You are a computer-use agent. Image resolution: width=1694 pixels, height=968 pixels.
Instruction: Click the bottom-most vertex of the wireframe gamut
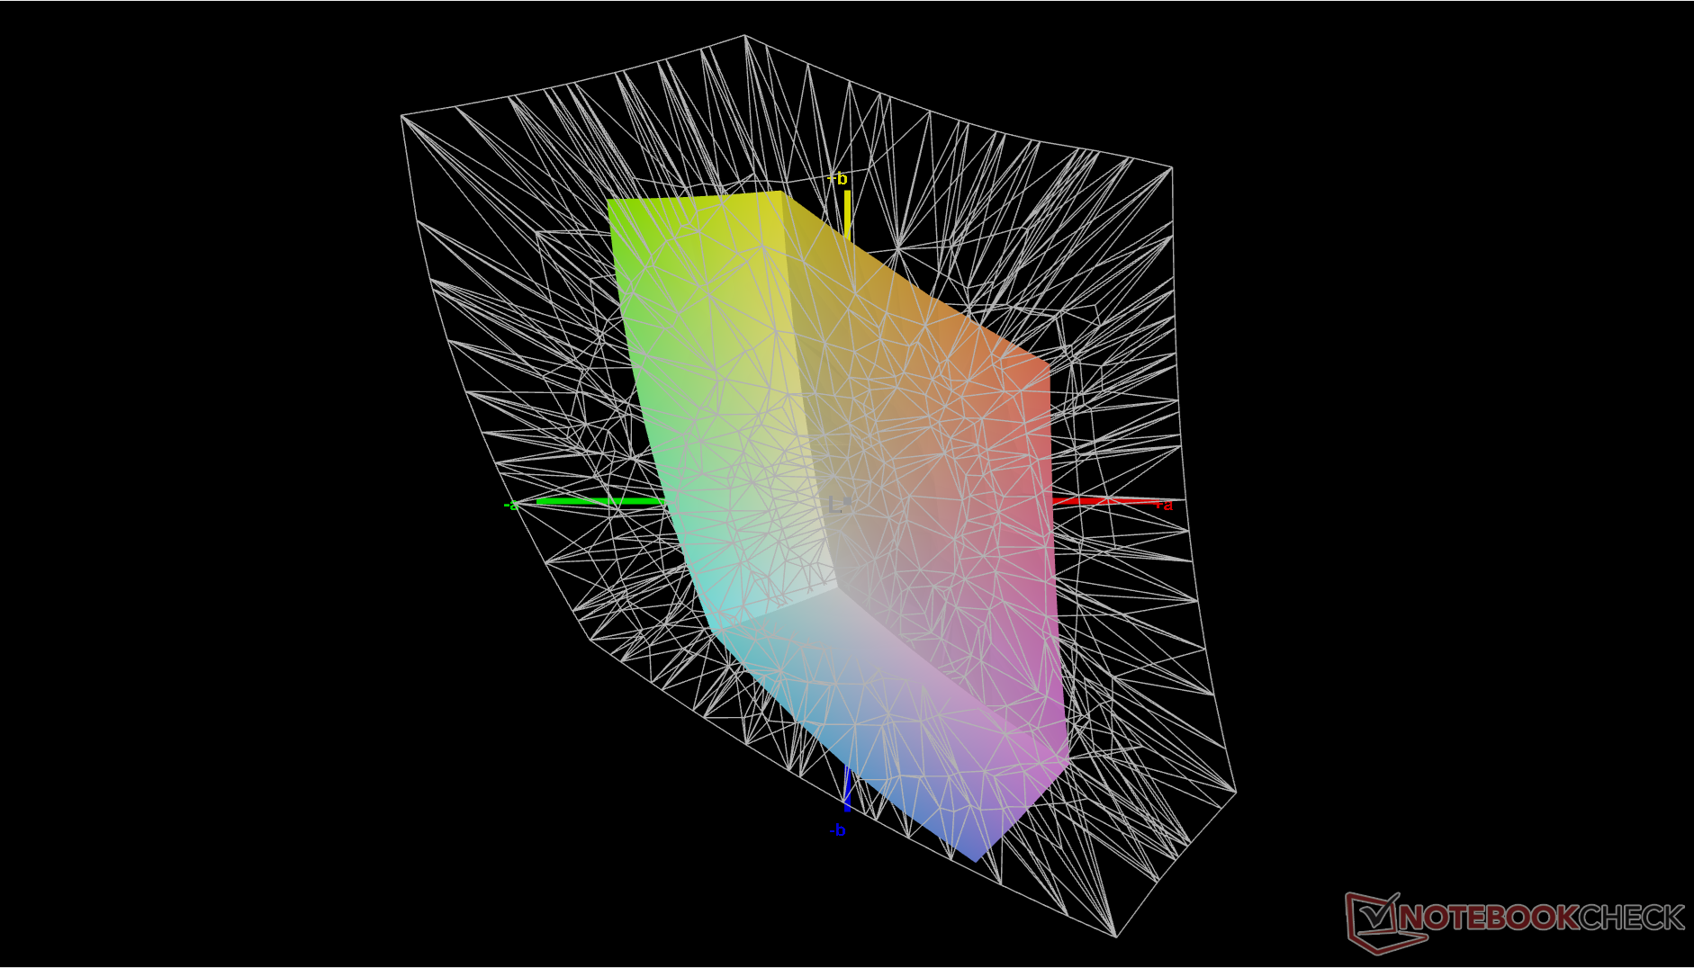point(1116,937)
